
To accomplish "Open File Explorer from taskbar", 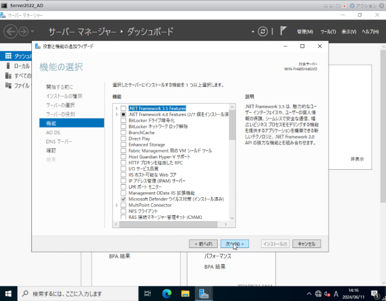I will tap(185, 293).
